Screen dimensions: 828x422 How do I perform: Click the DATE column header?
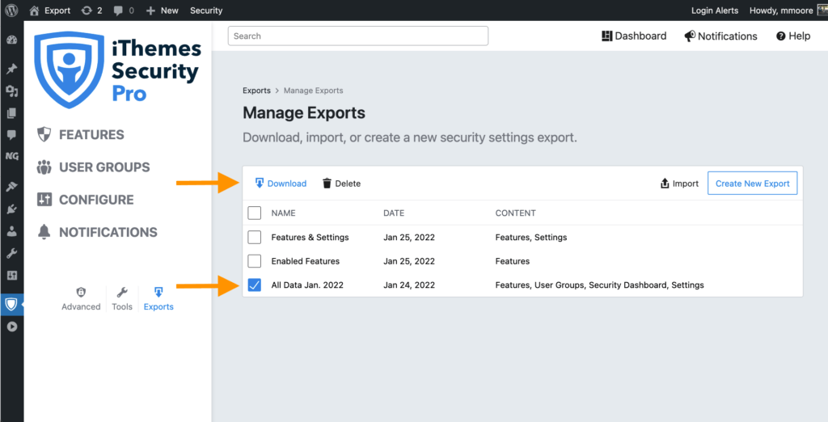394,213
